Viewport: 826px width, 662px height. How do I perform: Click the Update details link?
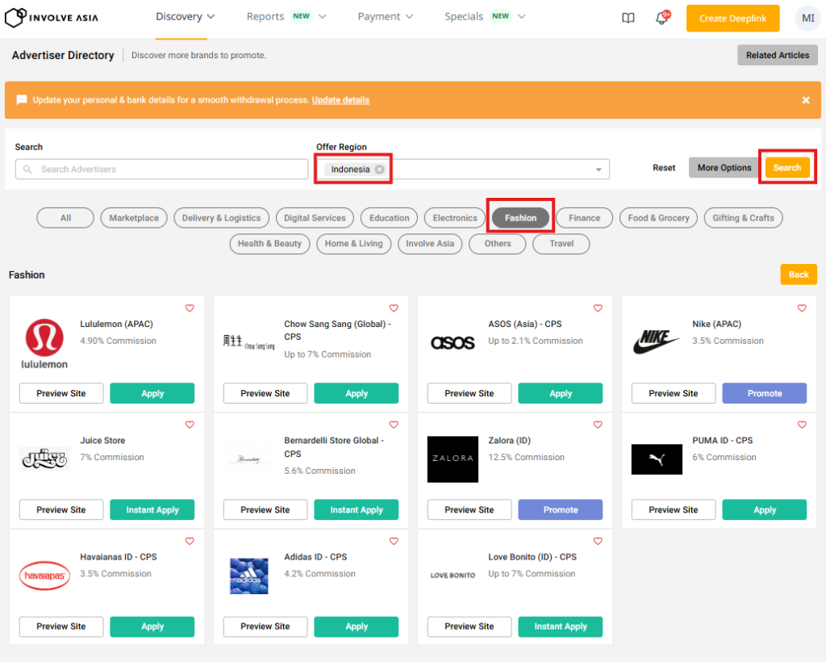tap(340, 100)
